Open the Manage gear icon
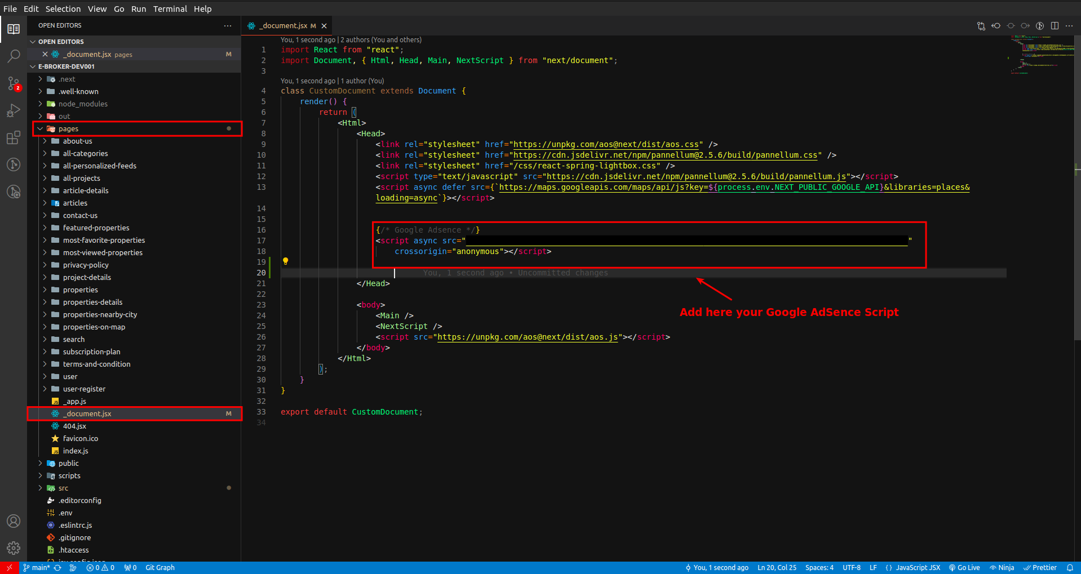 point(14,548)
